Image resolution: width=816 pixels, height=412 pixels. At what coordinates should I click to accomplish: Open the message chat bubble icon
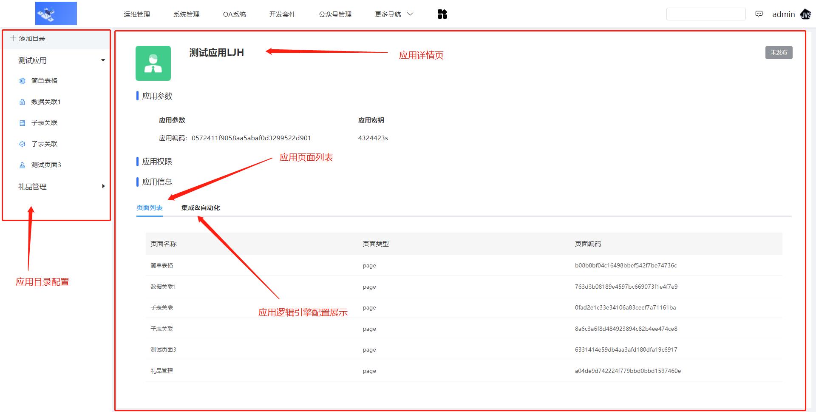[759, 14]
